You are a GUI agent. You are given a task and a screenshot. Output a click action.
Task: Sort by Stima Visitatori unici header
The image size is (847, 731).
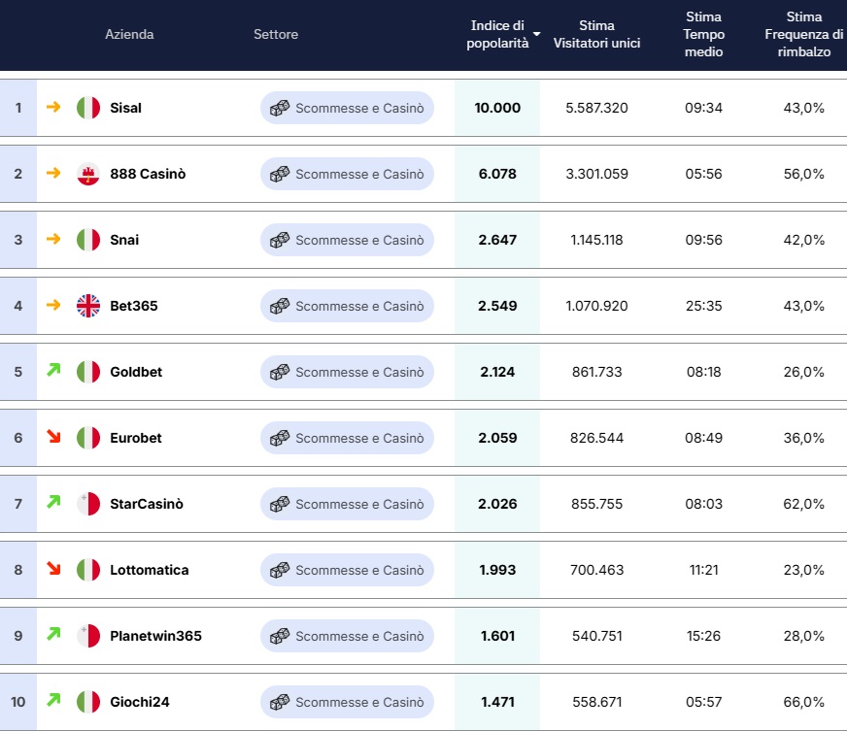(597, 34)
